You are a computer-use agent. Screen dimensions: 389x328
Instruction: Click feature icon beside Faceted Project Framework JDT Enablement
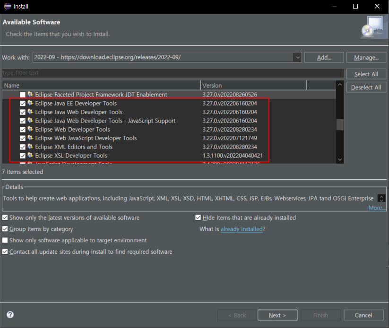(x=30, y=95)
